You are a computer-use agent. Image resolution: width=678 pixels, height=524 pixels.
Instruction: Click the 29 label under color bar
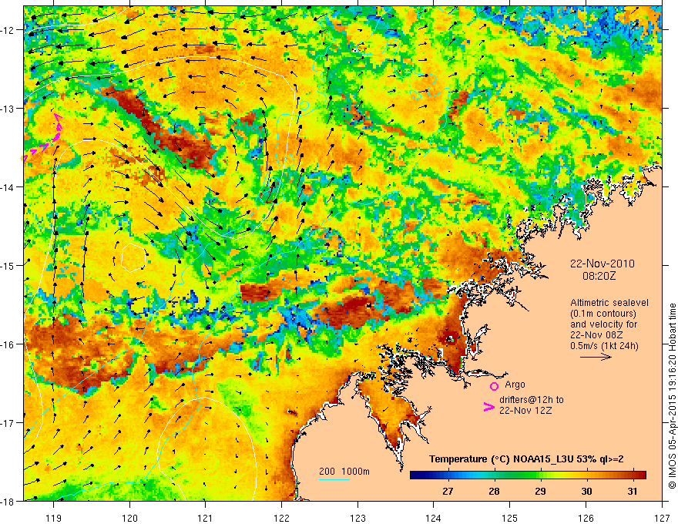click(x=540, y=491)
